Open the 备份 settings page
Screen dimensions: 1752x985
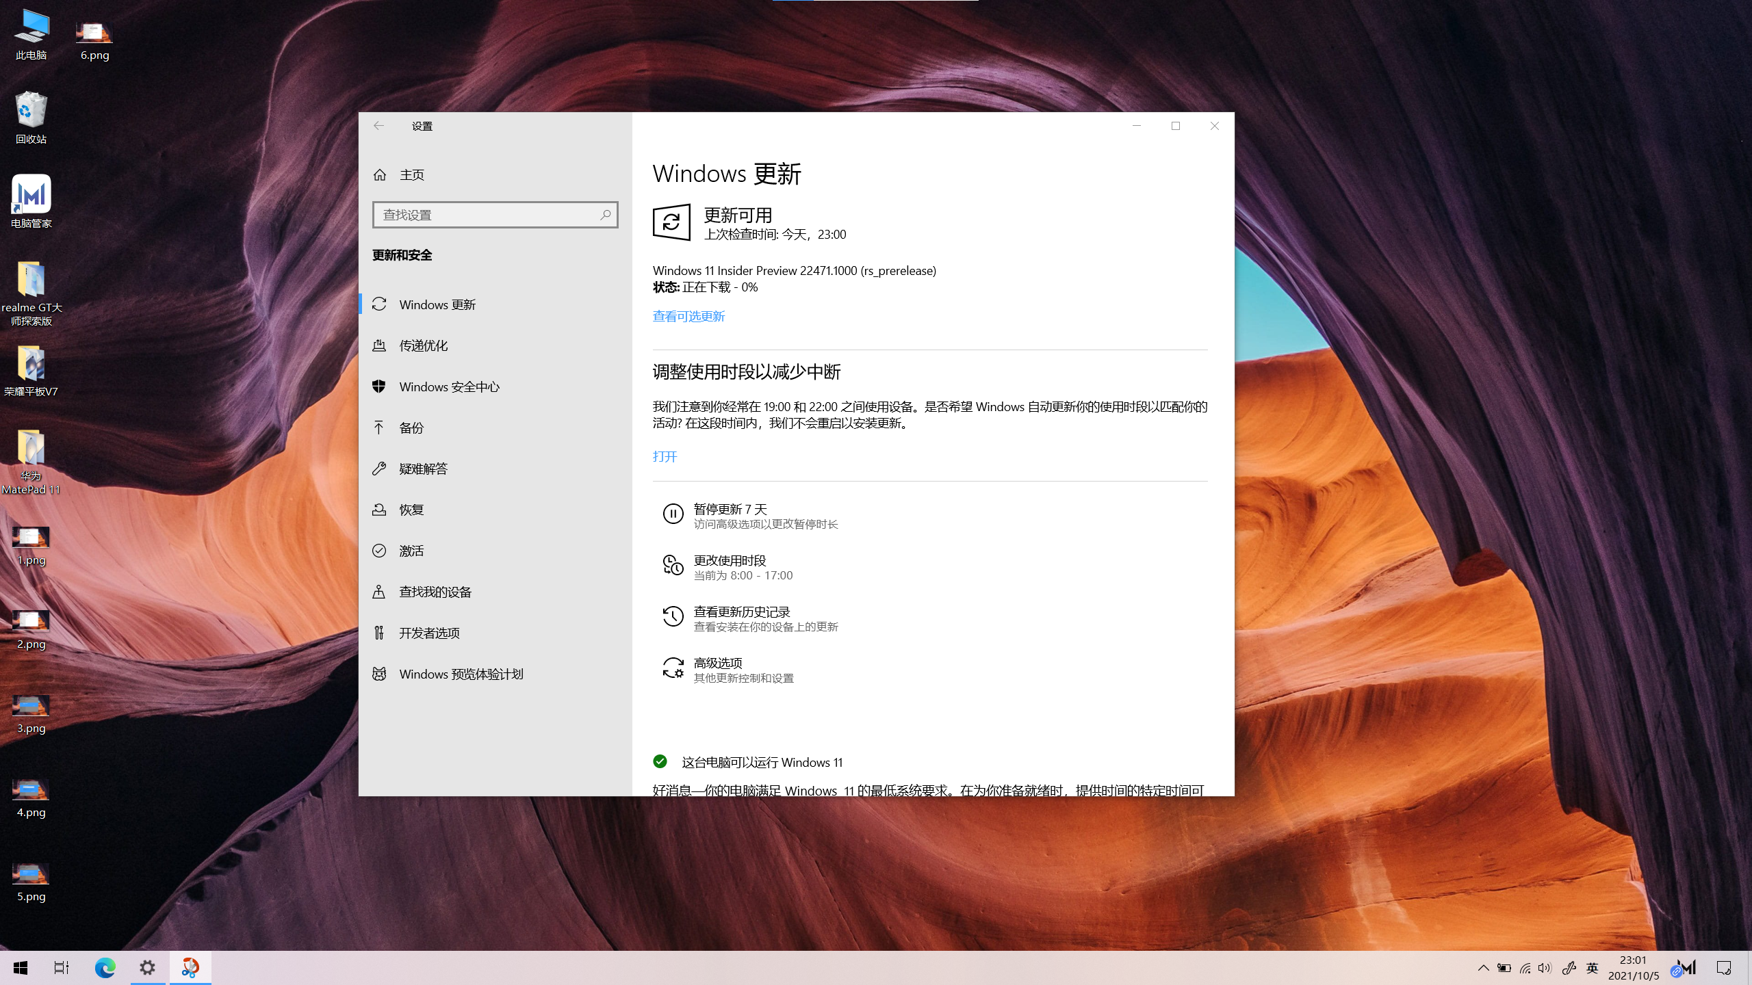(x=495, y=428)
